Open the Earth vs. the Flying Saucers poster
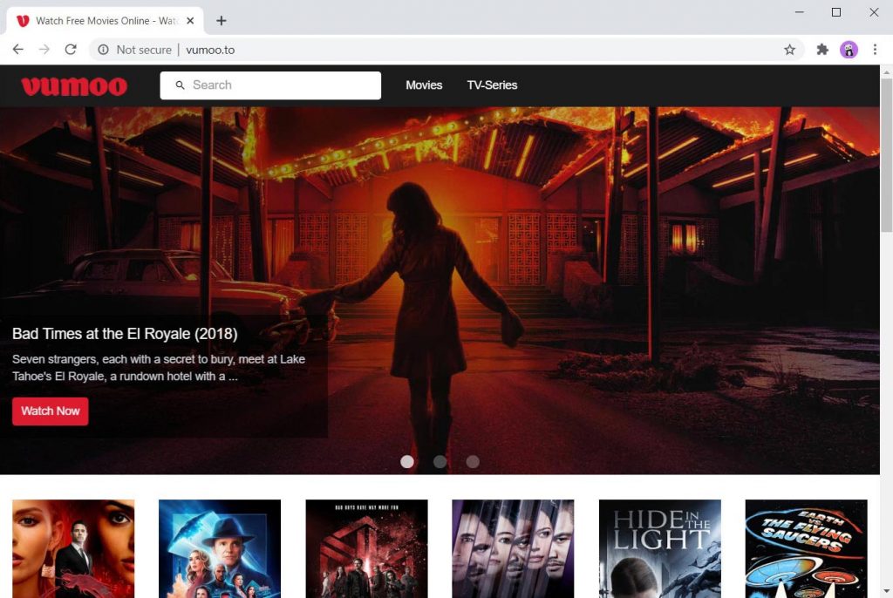The image size is (893, 598). [x=806, y=548]
